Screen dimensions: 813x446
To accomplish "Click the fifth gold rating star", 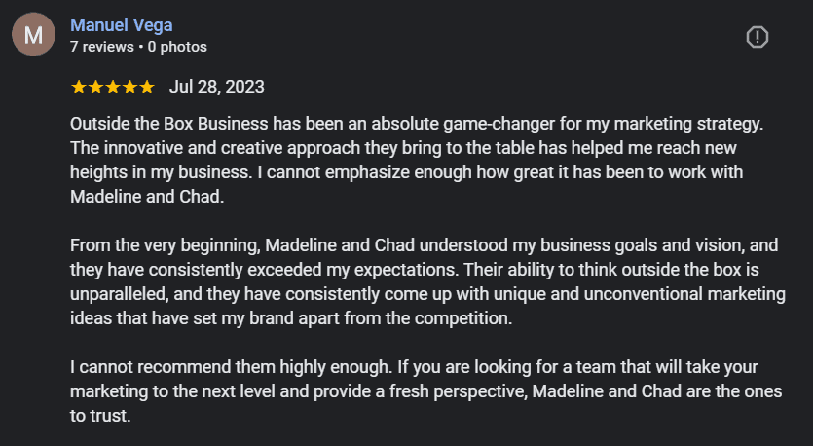I will (x=147, y=87).
